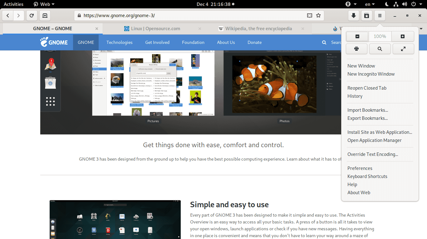This screenshot has height=239, width=427.
Task: Print the page using the printer icon
Action: pyautogui.click(x=356, y=49)
